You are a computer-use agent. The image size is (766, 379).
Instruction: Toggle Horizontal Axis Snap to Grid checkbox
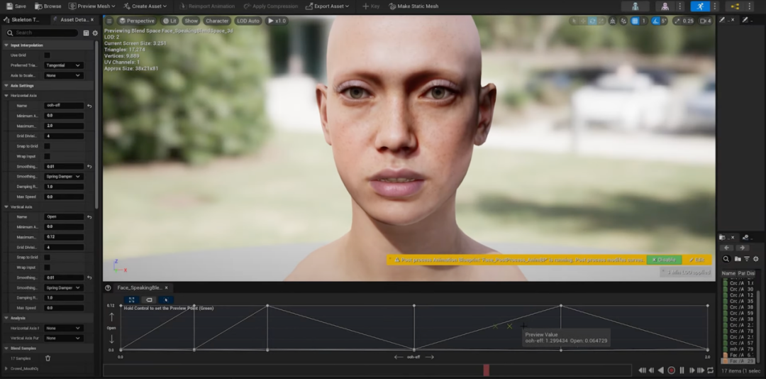coord(47,146)
